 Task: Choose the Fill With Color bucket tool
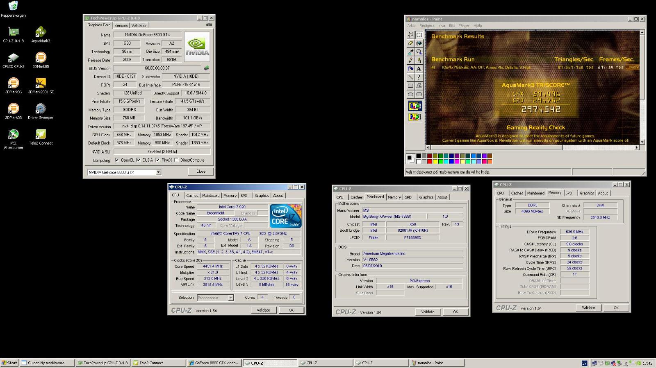[419, 43]
